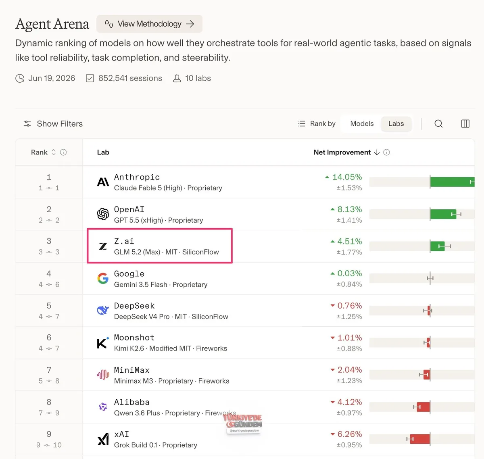The image size is (484, 459).
Task: Click the Show Filters control
Action: 53,124
